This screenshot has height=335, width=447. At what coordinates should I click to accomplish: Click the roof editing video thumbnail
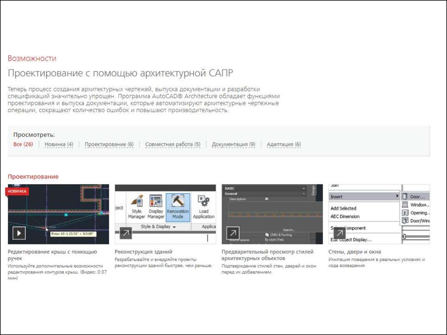(58, 214)
